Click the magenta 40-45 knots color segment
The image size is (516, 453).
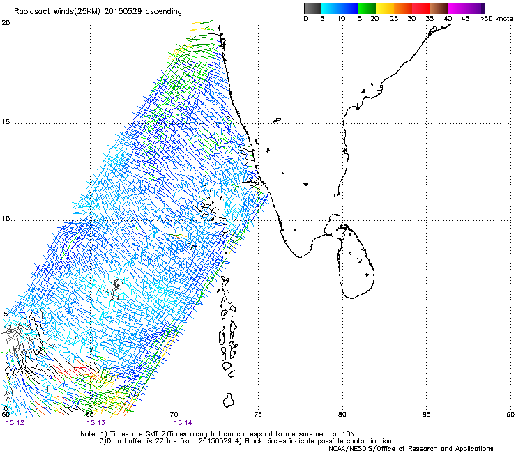point(457,8)
